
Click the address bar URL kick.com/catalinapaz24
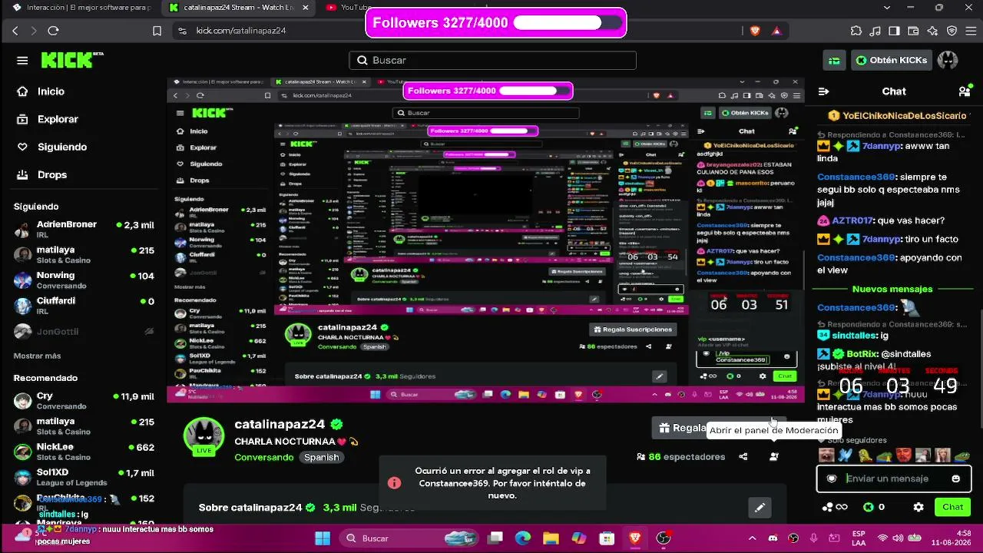pos(241,31)
